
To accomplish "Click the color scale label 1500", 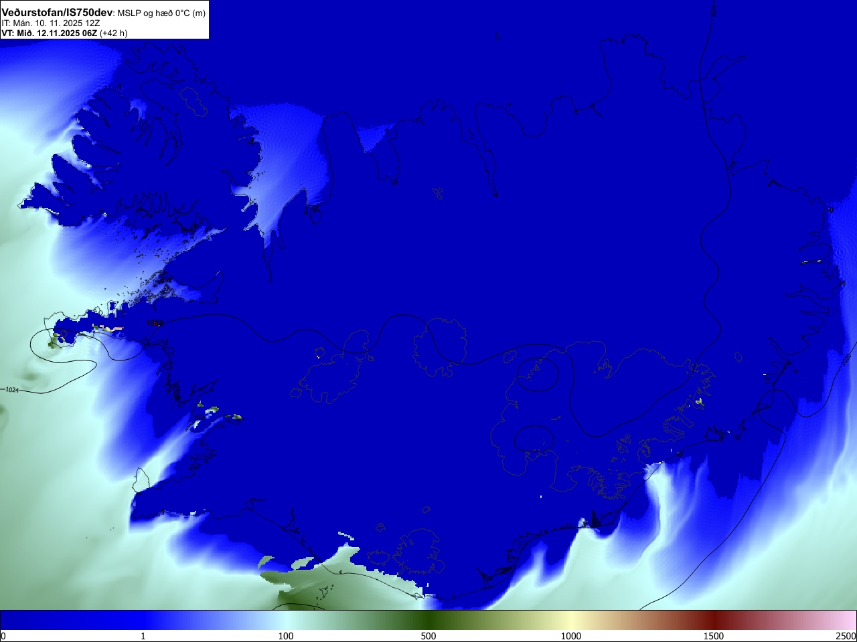I will point(714,636).
